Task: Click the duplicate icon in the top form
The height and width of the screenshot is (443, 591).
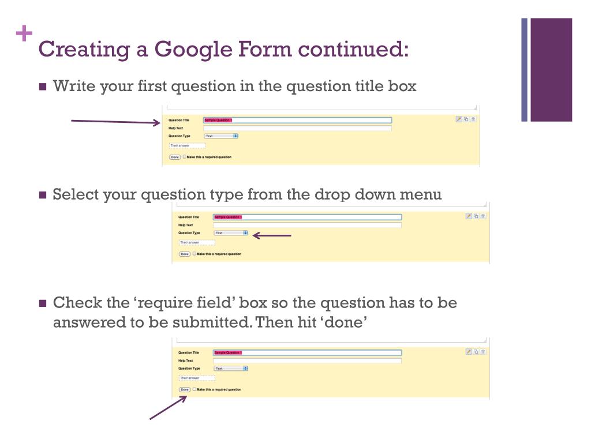Action: [x=466, y=119]
